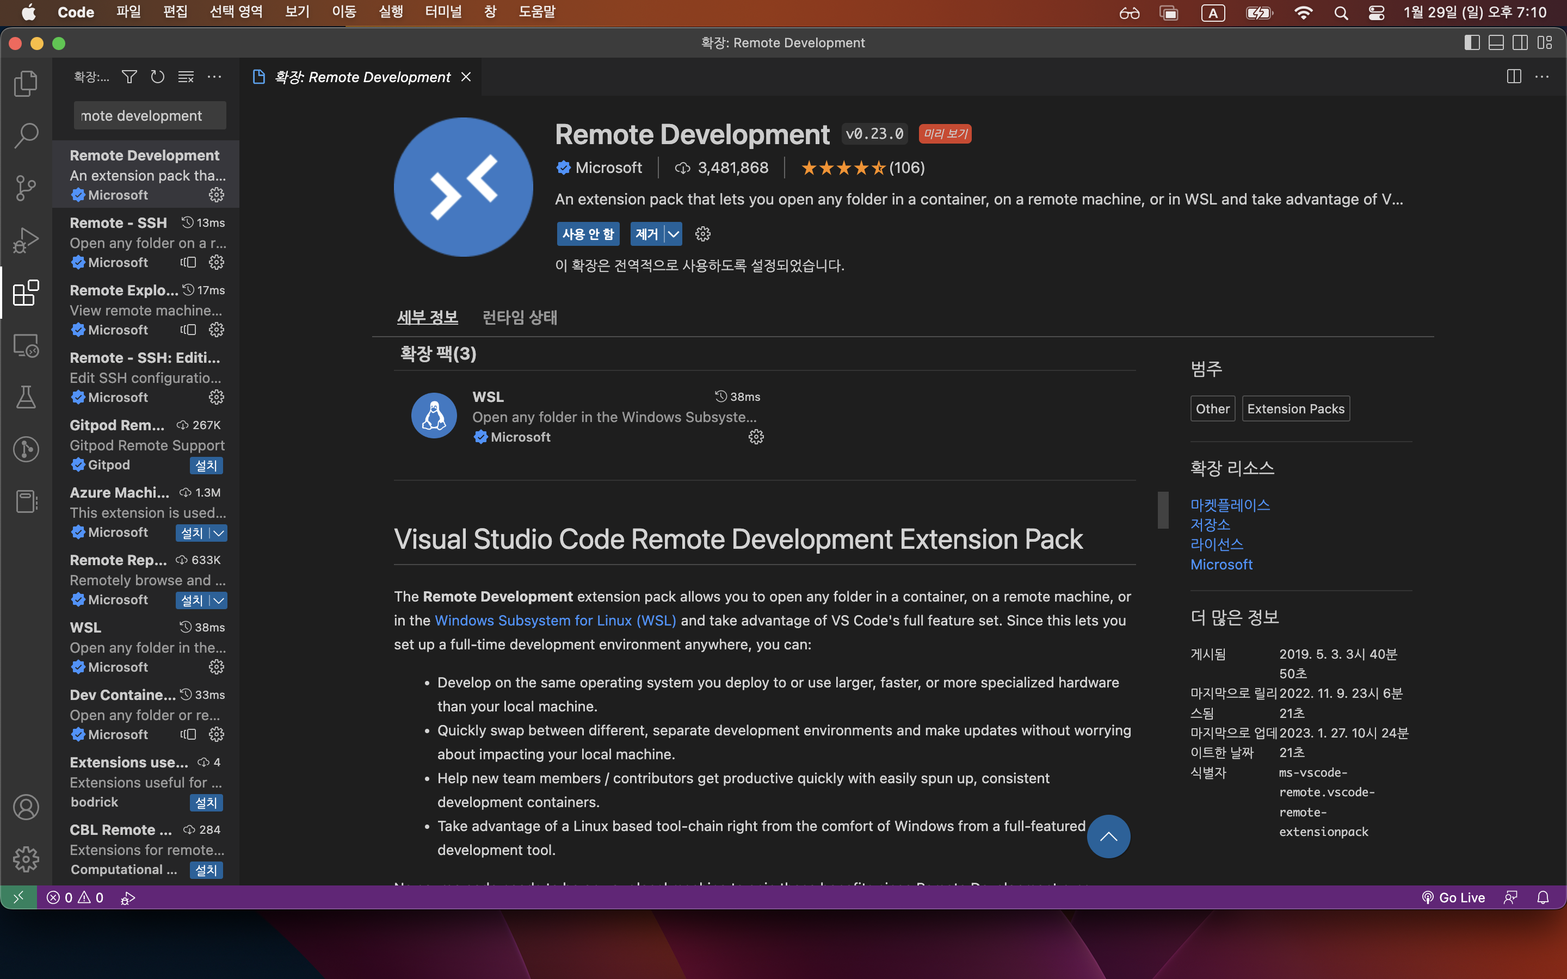This screenshot has width=1567, height=979.
Task: Open the Run and Debug view
Action: (26, 240)
